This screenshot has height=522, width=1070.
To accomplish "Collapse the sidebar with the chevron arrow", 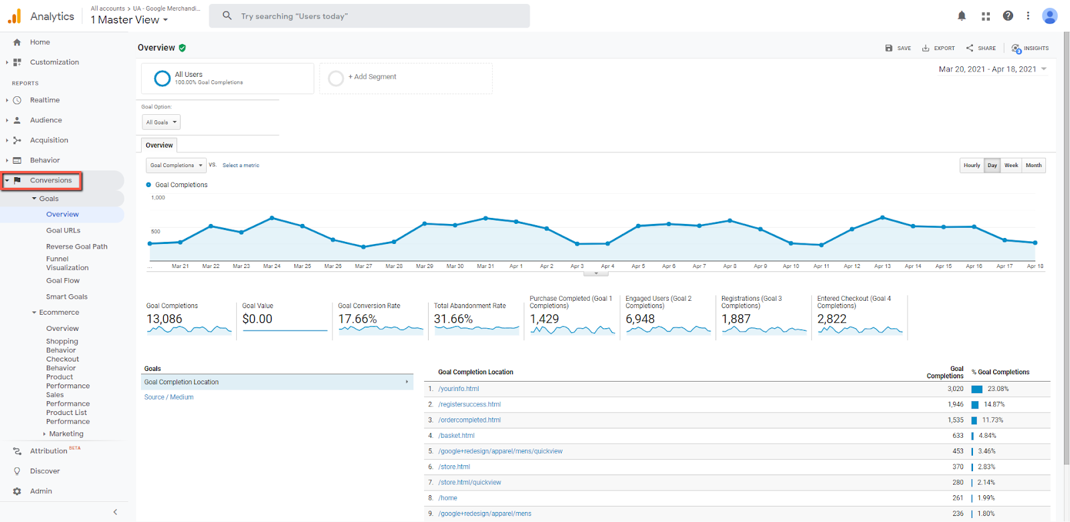I will click(115, 512).
